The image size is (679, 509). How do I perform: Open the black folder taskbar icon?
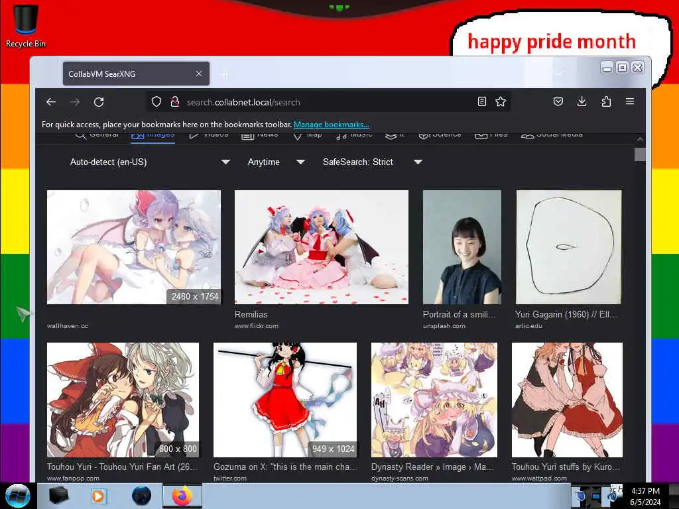point(58,496)
